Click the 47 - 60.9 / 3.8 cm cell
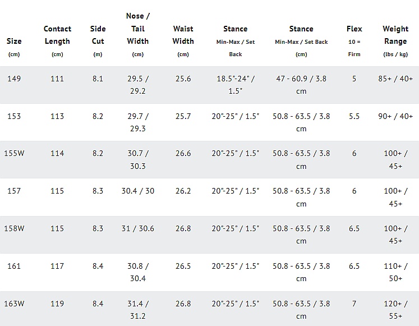 [301, 85]
